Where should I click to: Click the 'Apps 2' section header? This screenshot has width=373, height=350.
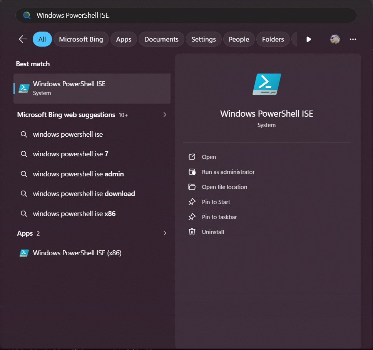point(28,233)
